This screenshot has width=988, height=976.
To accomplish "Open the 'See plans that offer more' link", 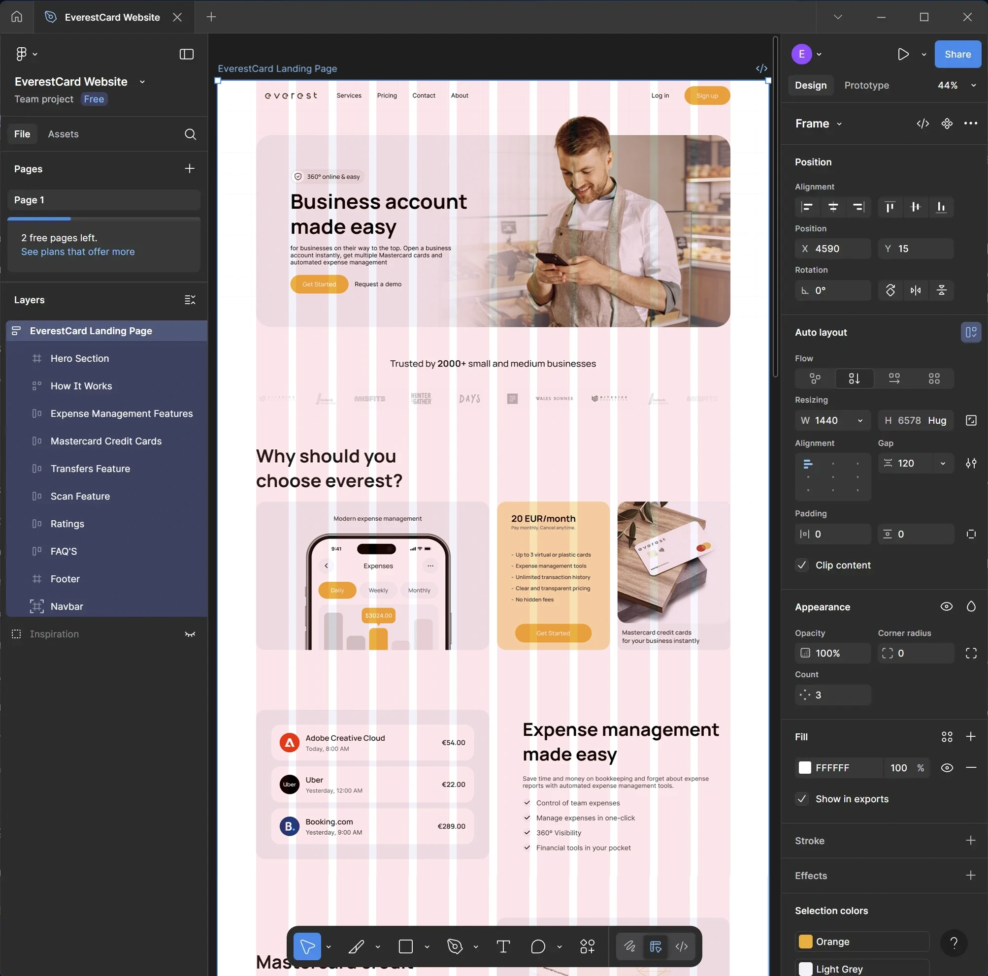I will (x=78, y=252).
